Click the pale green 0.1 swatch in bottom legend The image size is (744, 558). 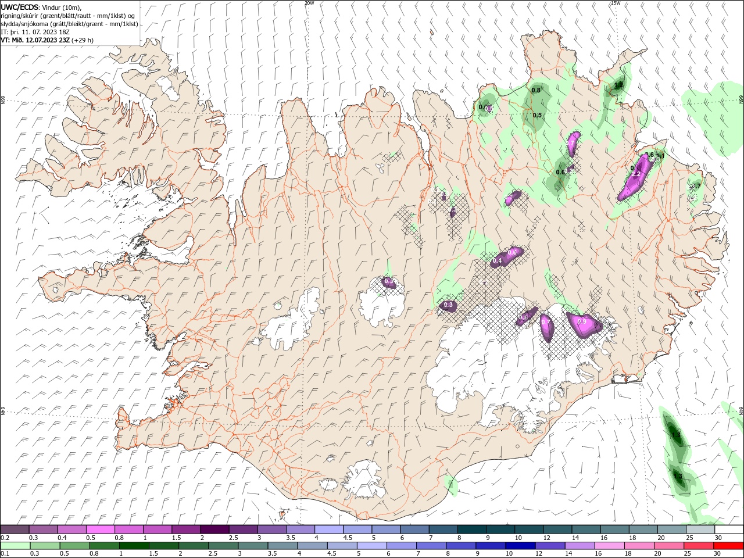point(16,546)
